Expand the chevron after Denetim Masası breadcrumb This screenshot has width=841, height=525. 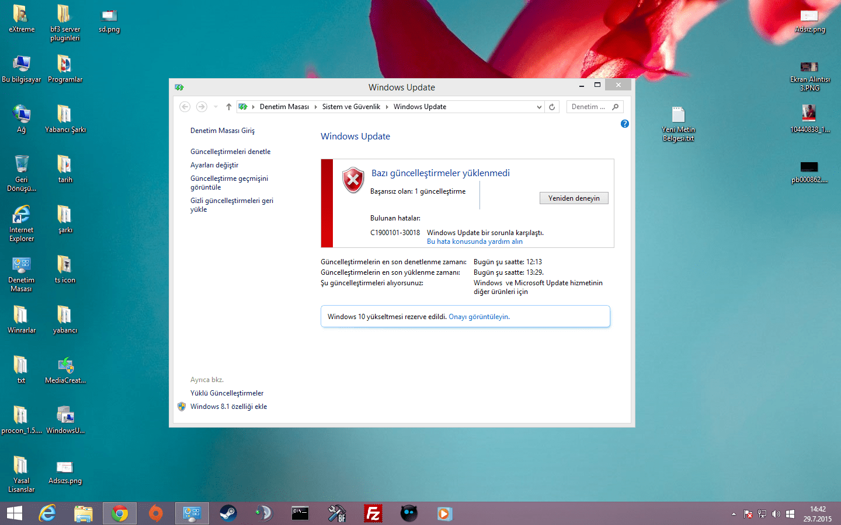pos(316,107)
